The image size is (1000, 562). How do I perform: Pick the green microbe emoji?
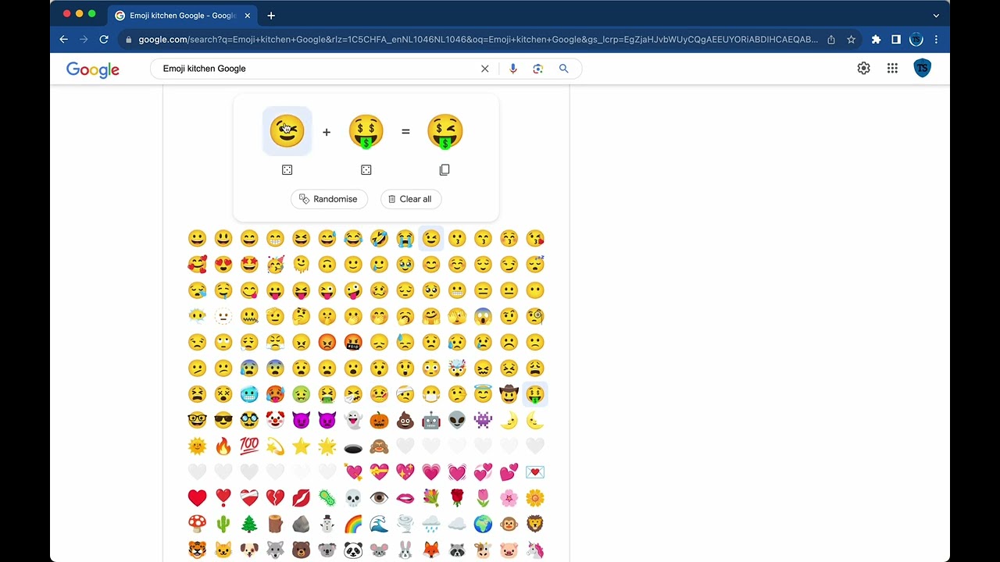point(327,498)
